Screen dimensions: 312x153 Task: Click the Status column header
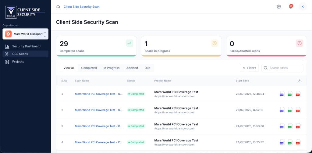(131, 81)
